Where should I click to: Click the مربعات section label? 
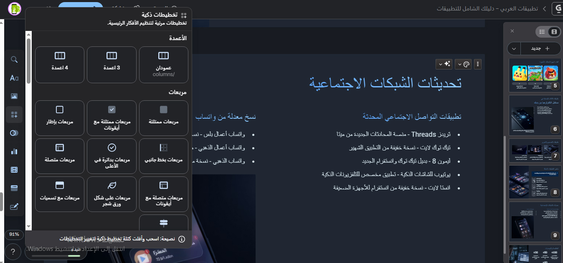[178, 92]
